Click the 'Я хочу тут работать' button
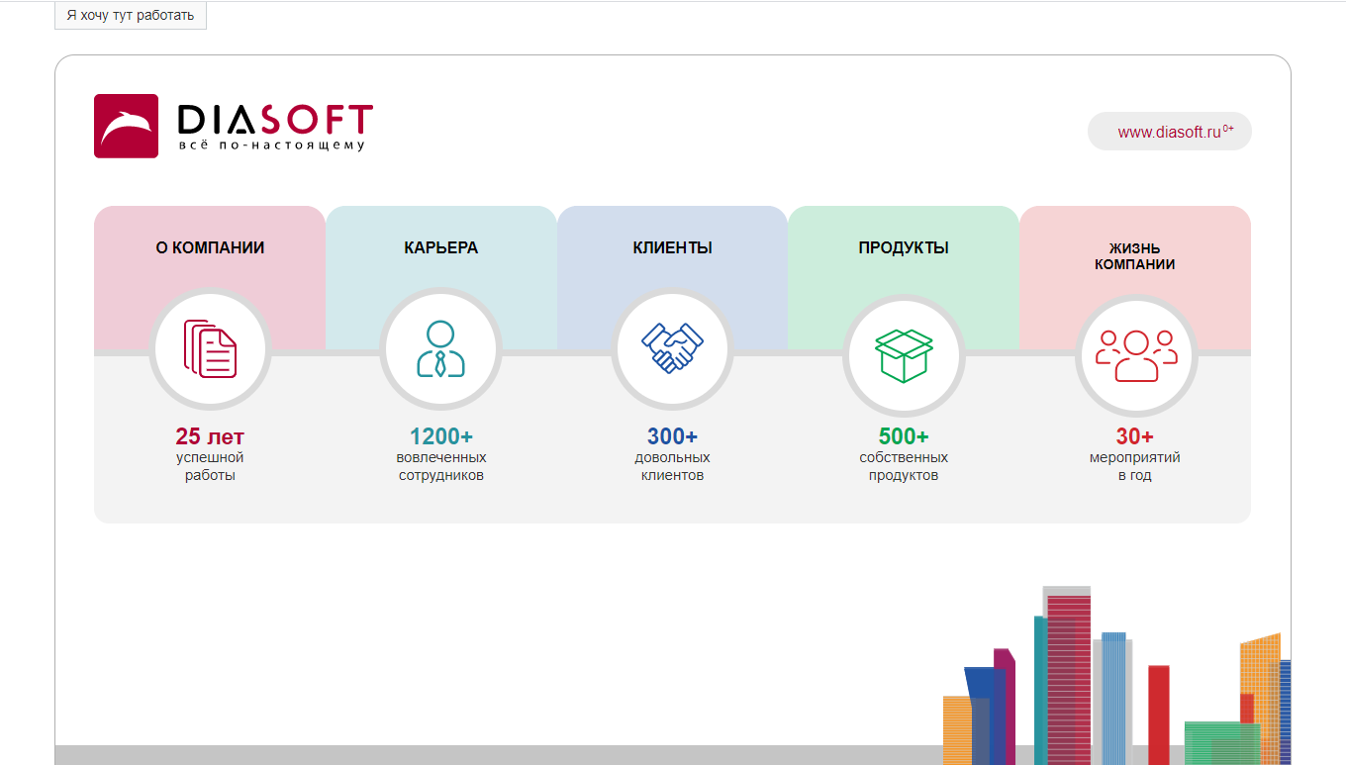1346x765 pixels. (131, 16)
